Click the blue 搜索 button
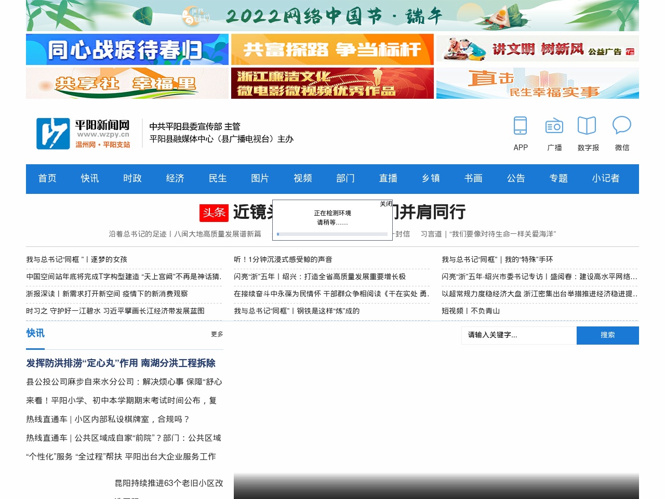The height and width of the screenshot is (499, 665). tap(608, 335)
